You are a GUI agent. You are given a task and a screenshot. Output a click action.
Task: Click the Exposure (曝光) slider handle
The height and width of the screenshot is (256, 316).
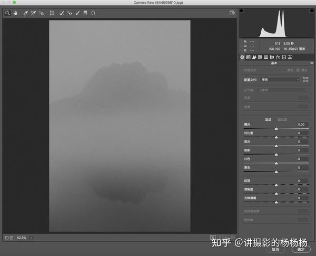tap(276, 128)
